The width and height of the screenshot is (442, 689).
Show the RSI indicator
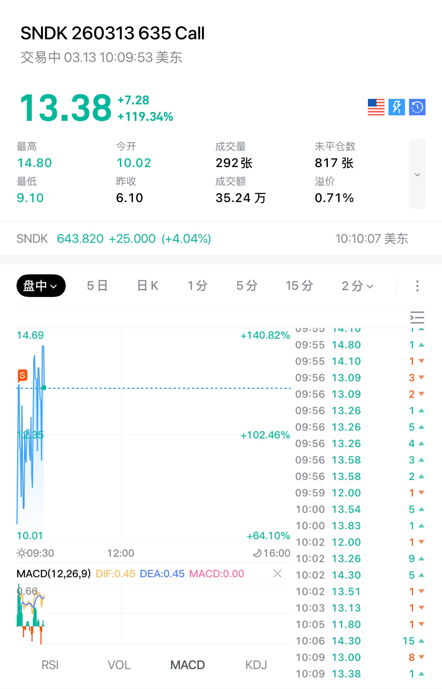(50, 665)
